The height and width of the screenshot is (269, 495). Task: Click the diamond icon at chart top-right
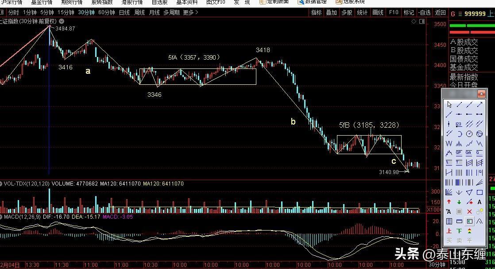click(x=414, y=21)
